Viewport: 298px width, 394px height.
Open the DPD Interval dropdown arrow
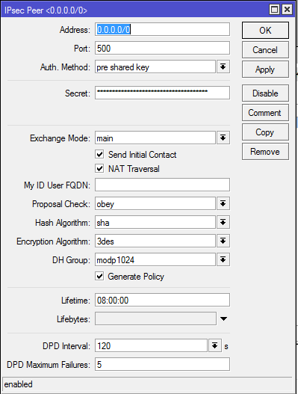(215, 345)
